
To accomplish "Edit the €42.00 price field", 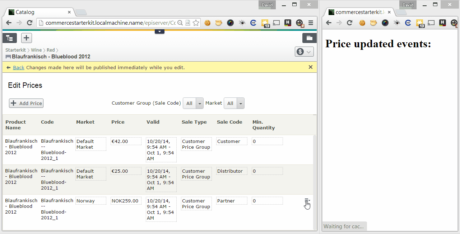I will pos(126,142).
